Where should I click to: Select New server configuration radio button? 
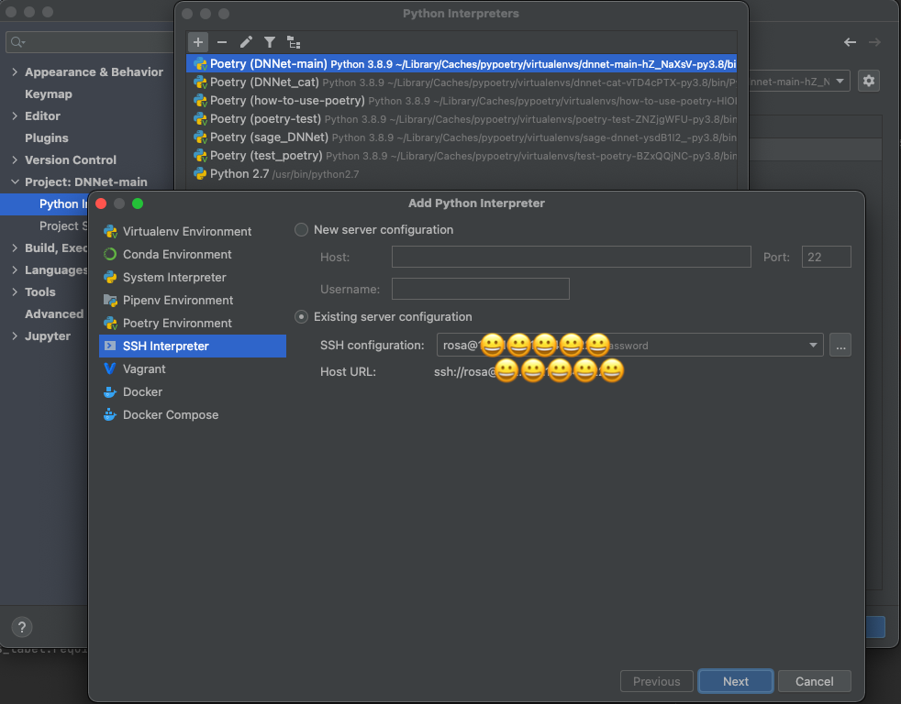pyautogui.click(x=301, y=230)
